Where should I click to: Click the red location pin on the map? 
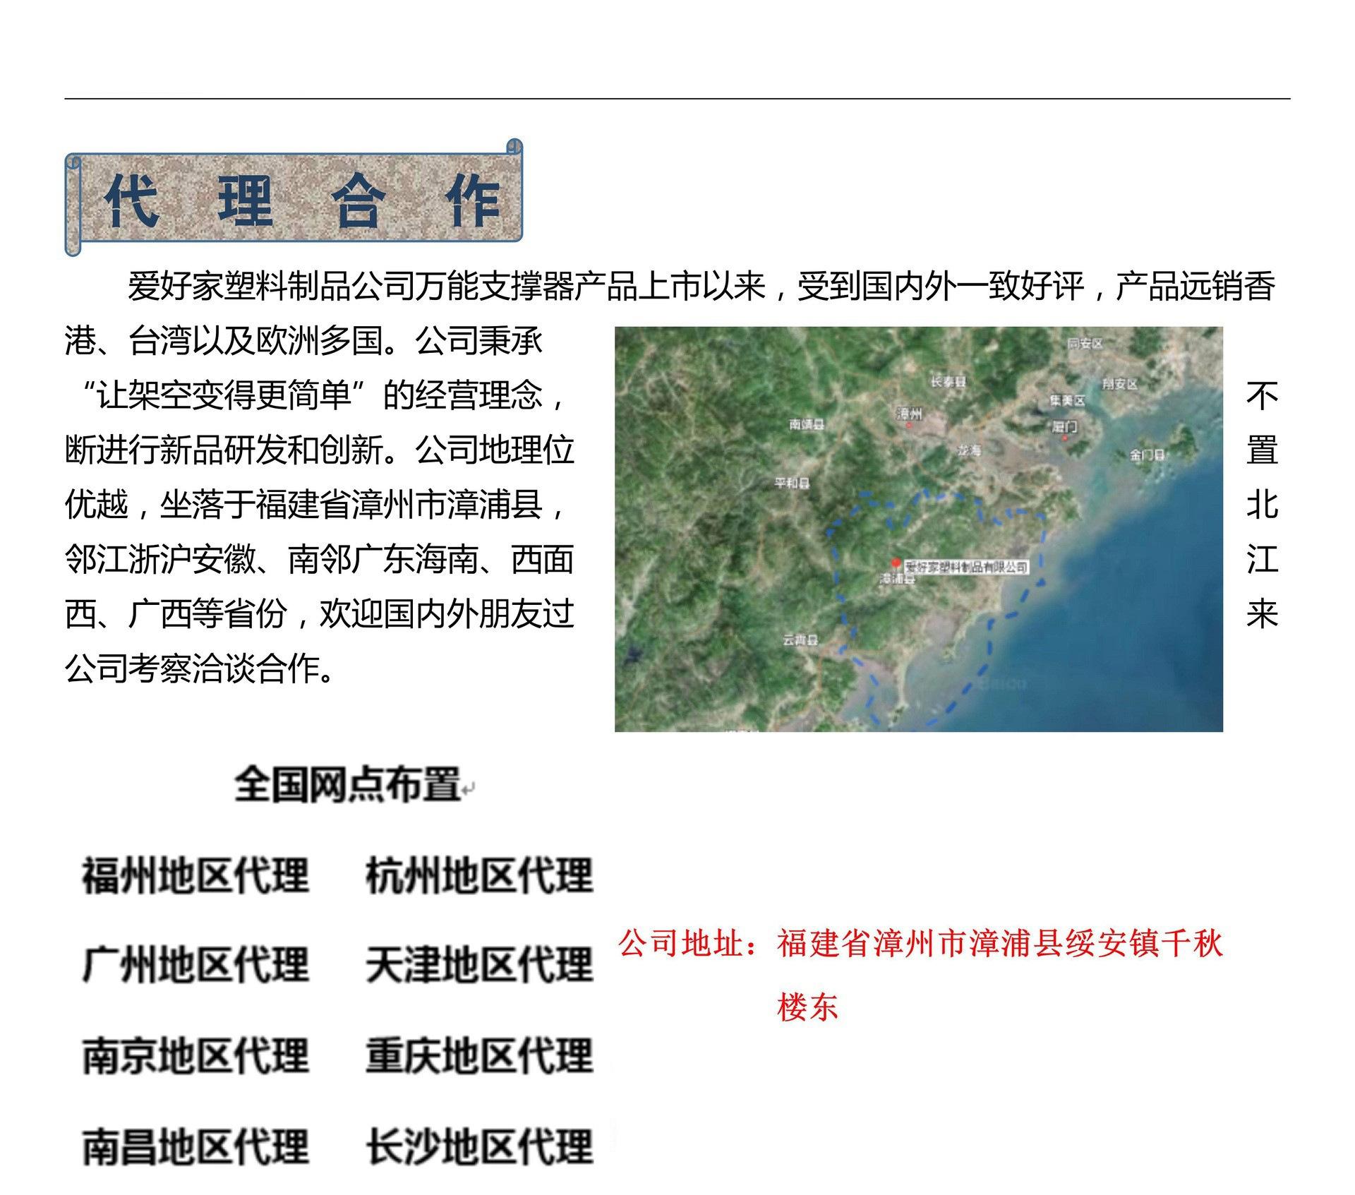click(x=896, y=563)
